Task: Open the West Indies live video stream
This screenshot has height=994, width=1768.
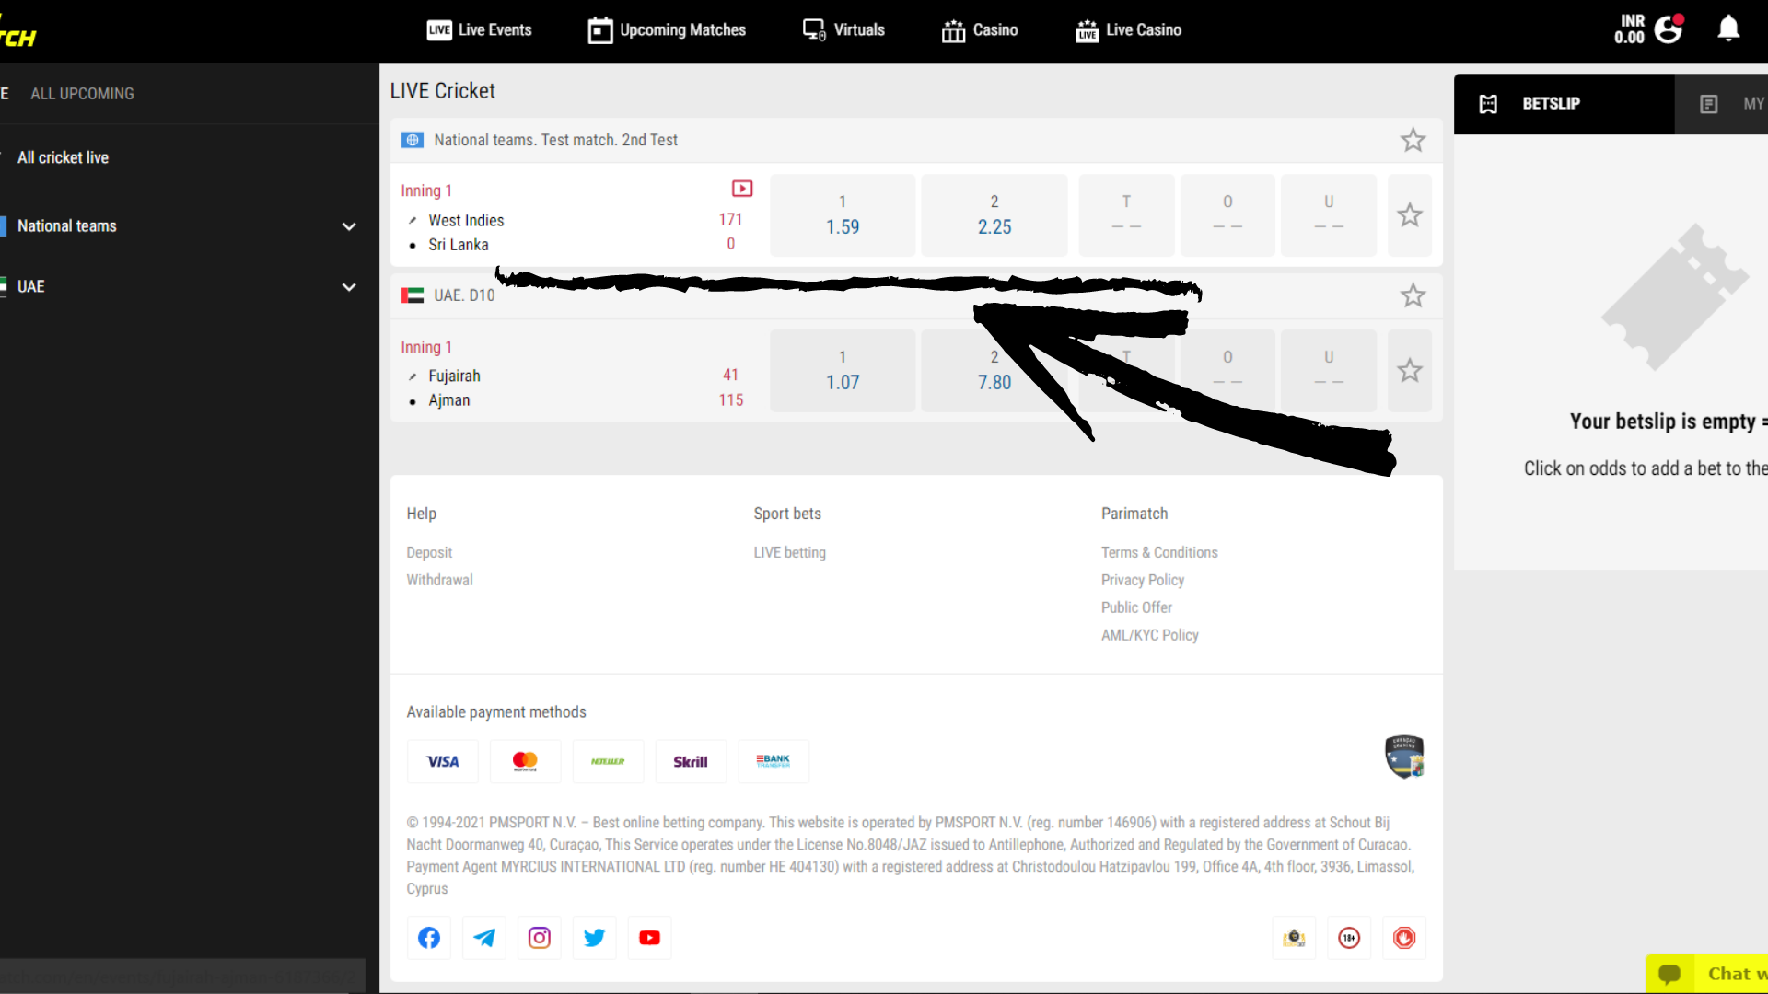Action: [x=742, y=189]
